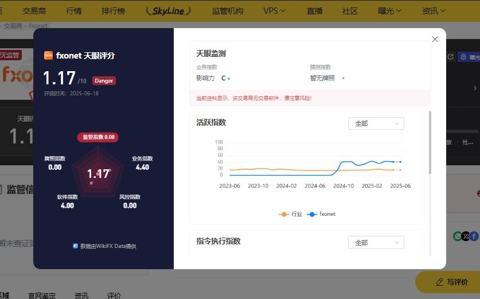
Task: Click the green arrow next to 影响力 C
Action: [229, 79]
